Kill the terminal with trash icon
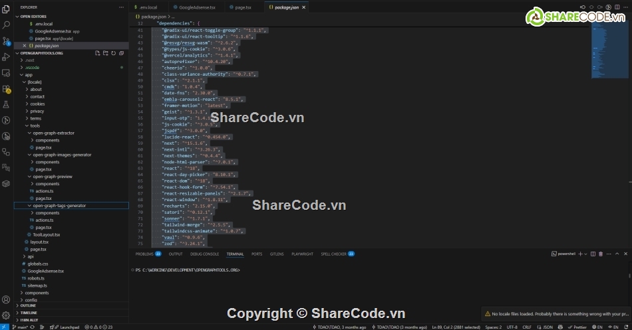This screenshot has width=632, height=330. pos(601,254)
